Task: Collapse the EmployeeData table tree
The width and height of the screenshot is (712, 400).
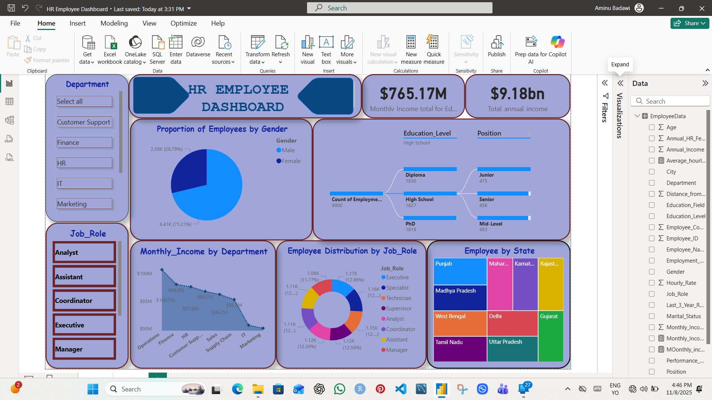Action: tap(637, 116)
